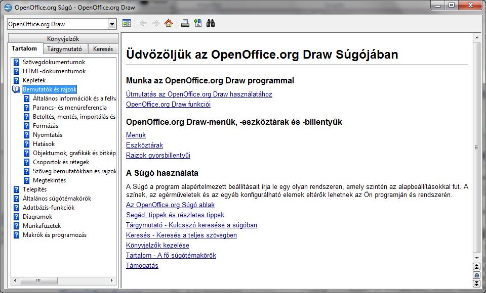The height and width of the screenshot is (293, 486).
Task: Click the question icon beside Formázás
Action: coord(27,126)
